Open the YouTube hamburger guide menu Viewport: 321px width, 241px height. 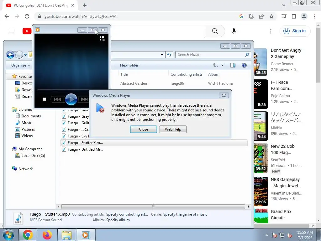(11, 31)
